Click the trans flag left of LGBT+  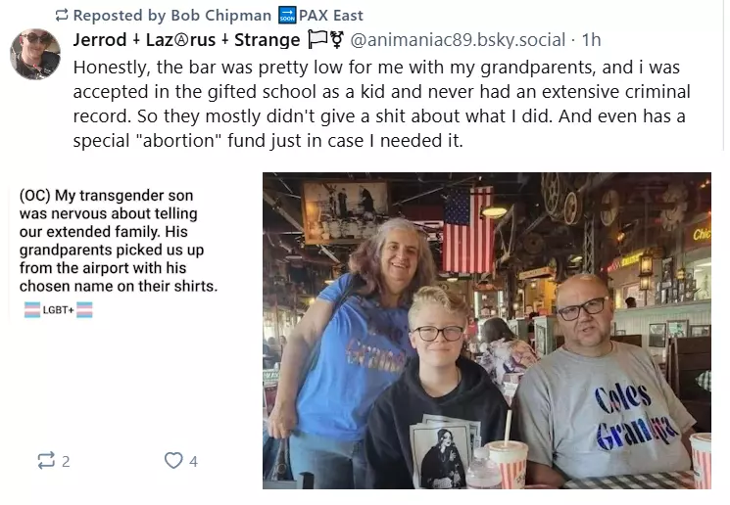31,310
